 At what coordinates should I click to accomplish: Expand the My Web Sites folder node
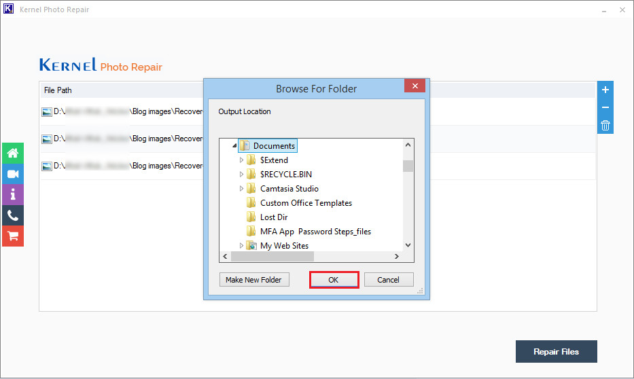(241, 245)
